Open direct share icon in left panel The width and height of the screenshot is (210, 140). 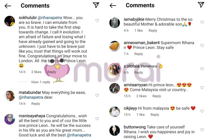click(x=96, y=5)
